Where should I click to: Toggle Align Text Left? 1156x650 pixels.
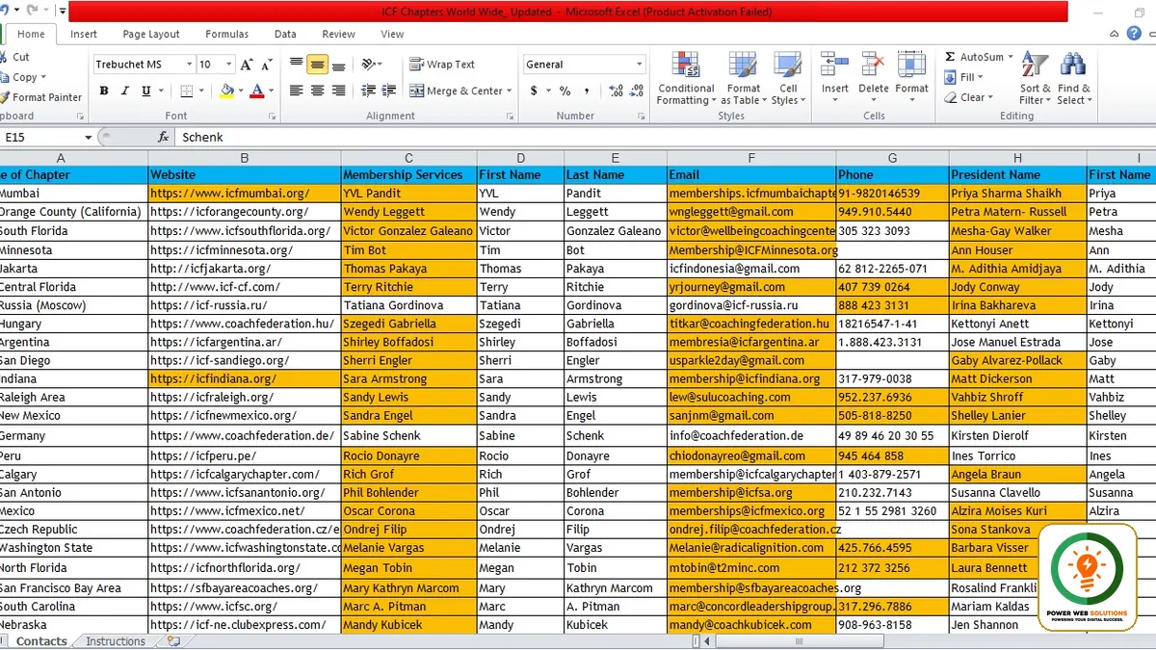tap(296, 91)
